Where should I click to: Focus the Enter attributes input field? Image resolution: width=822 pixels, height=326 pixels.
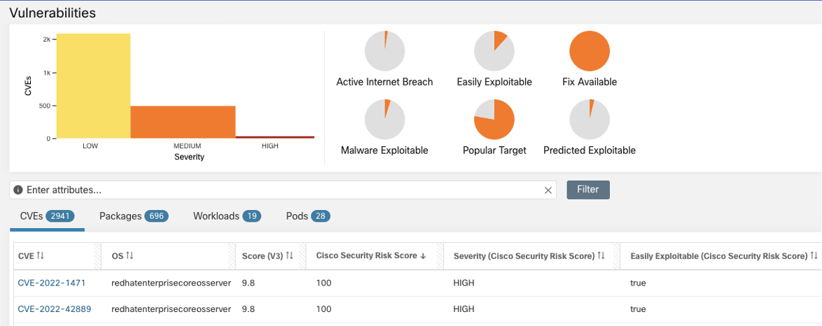click(280, 190)
